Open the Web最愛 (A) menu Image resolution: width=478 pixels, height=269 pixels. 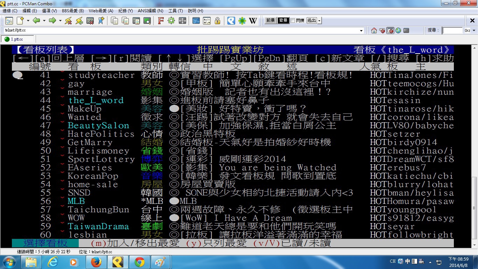pyautogui.click(x=101, y=11)
